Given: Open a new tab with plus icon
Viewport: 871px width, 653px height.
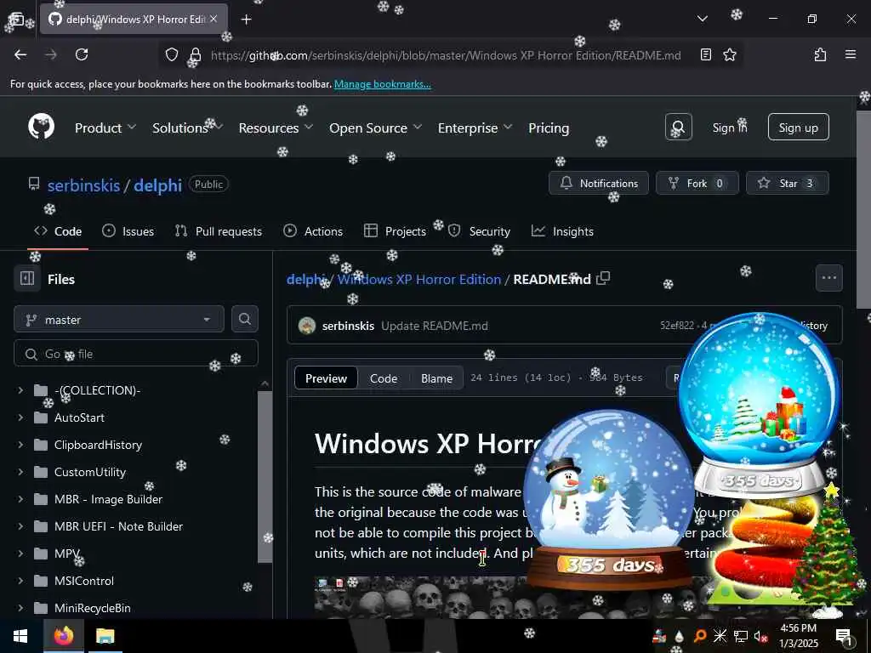Looking at the screenshot, I should (246, 19).
